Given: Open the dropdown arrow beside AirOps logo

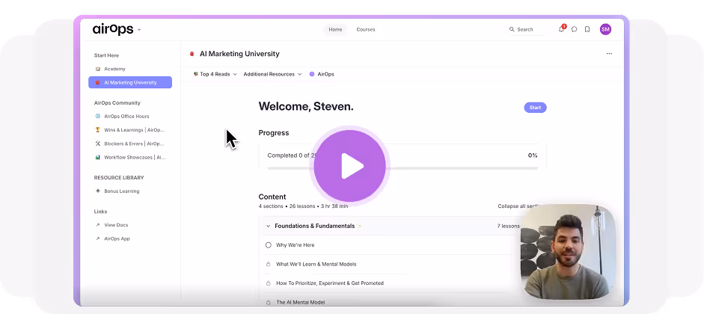Looking at the screenshot, I should tap(139, 30).
